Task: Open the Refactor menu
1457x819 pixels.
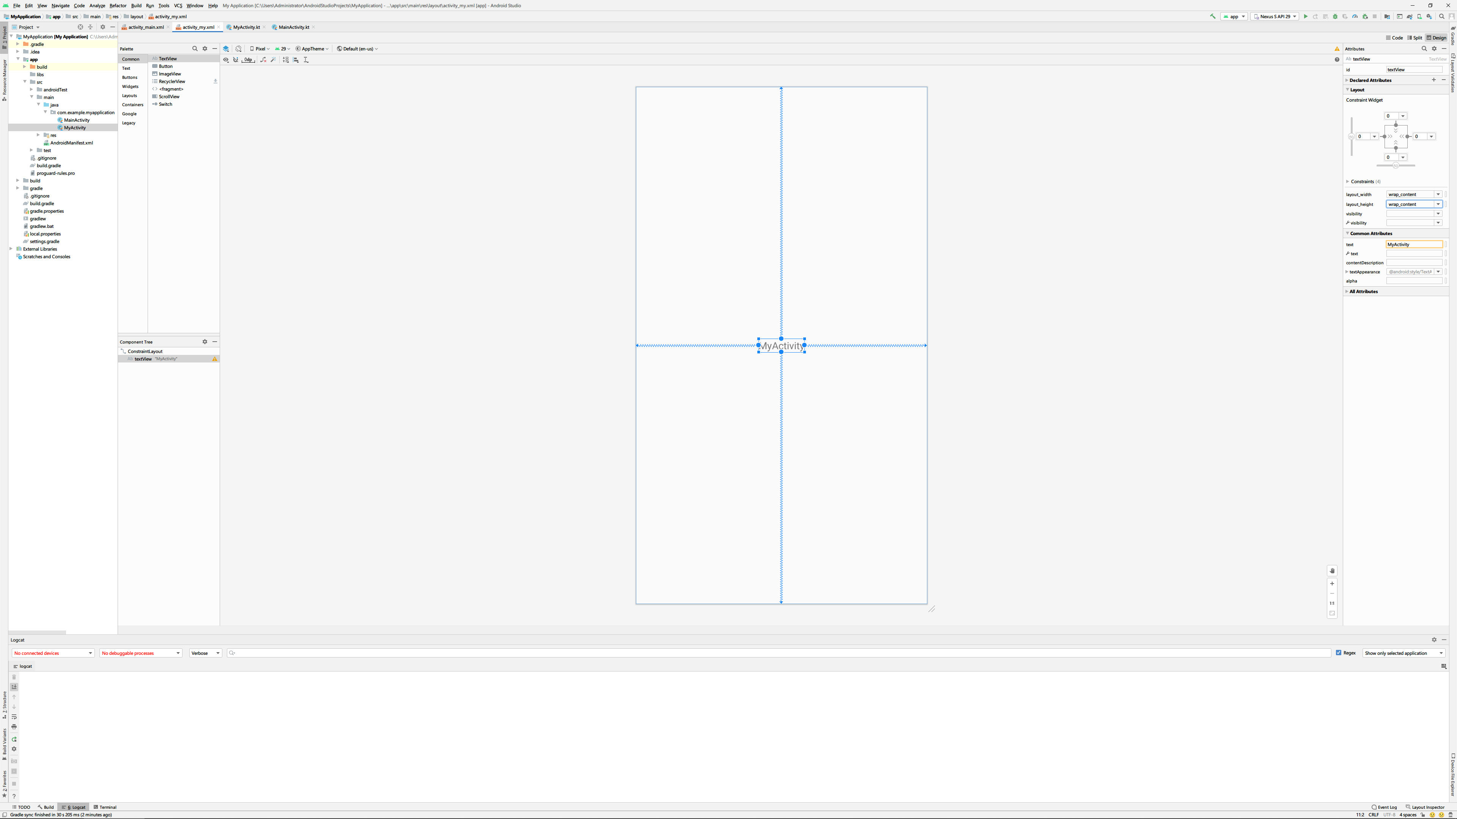Action: click(118, 6)
